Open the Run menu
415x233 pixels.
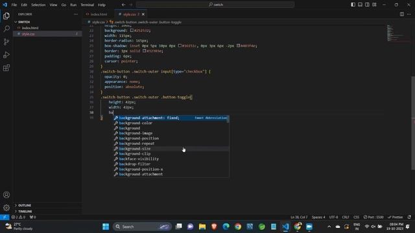[73, 5]
